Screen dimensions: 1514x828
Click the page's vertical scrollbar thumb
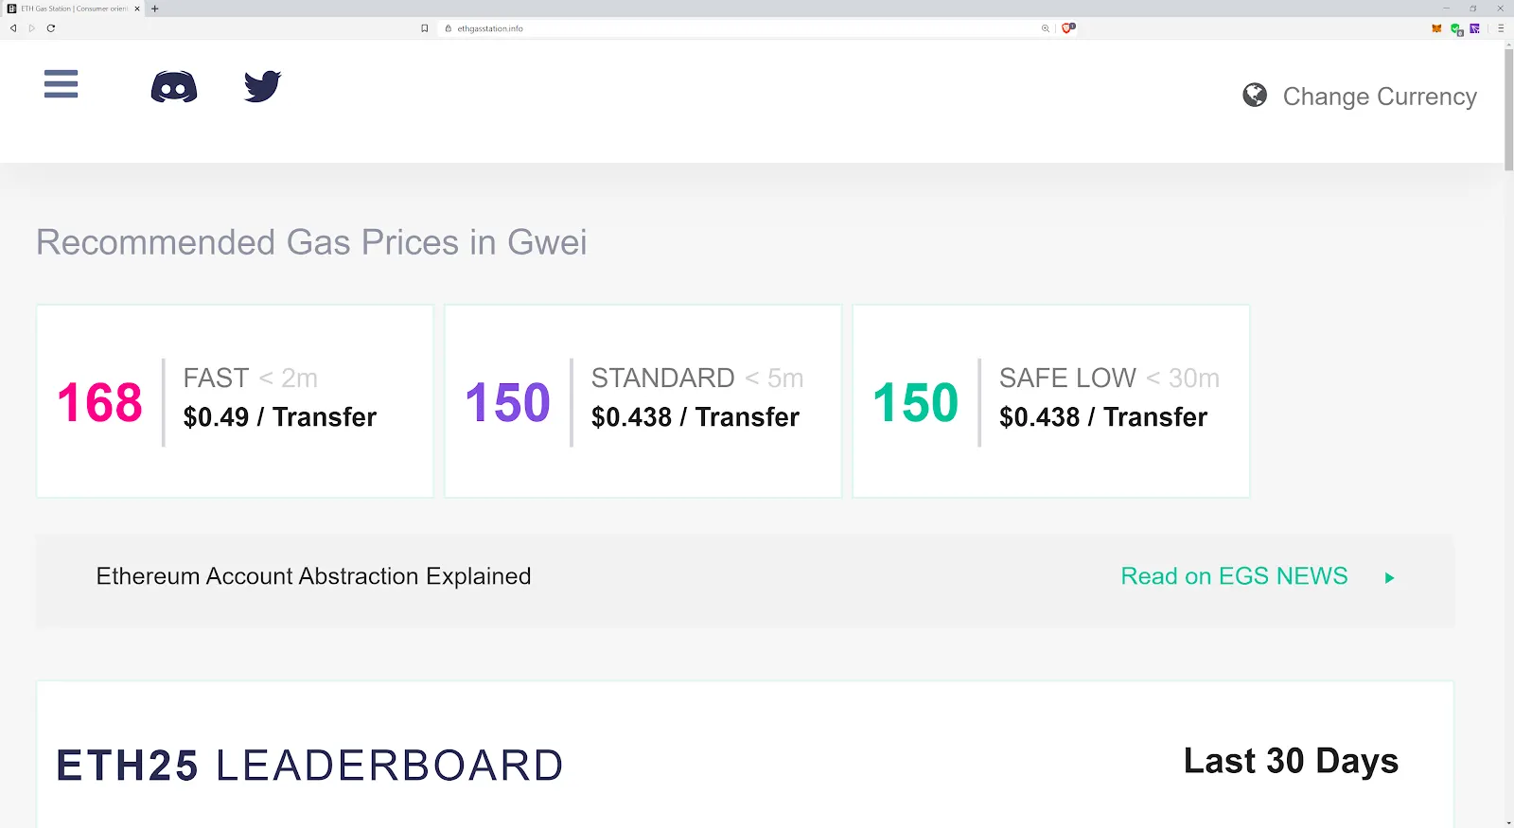click(1508, 109)
